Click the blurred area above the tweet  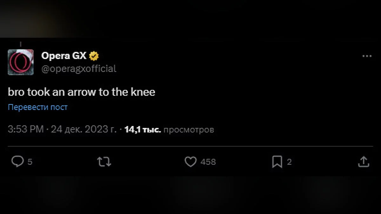190,17
